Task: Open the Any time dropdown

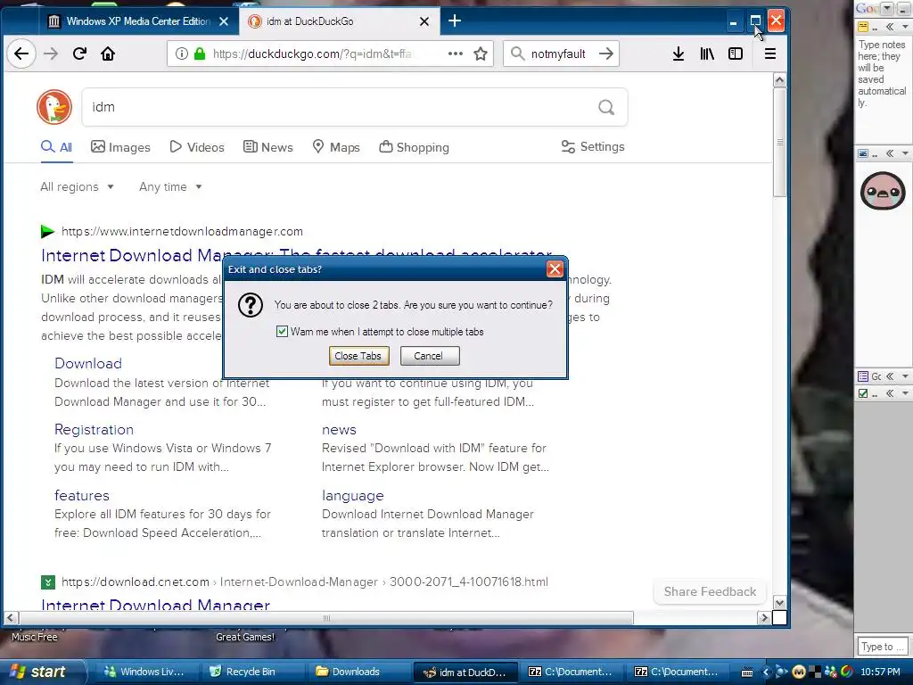Action: [x=170, y=187]
